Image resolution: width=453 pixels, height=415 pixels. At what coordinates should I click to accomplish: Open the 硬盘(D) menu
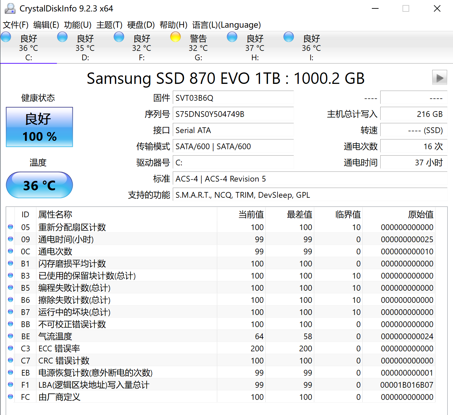pyautogui.click(x=141, y=25)
